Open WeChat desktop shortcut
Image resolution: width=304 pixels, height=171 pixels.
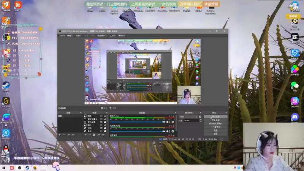(295, 86)
